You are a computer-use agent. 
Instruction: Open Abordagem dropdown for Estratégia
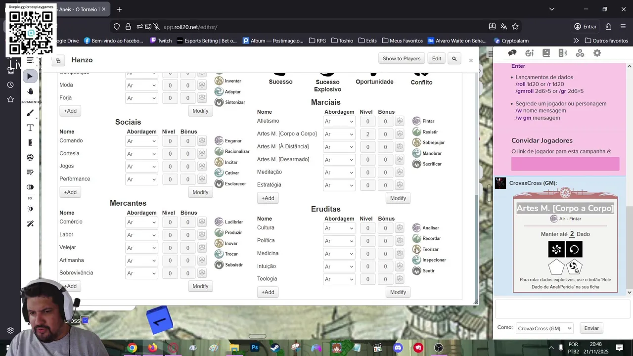click(x=339, y=185)
